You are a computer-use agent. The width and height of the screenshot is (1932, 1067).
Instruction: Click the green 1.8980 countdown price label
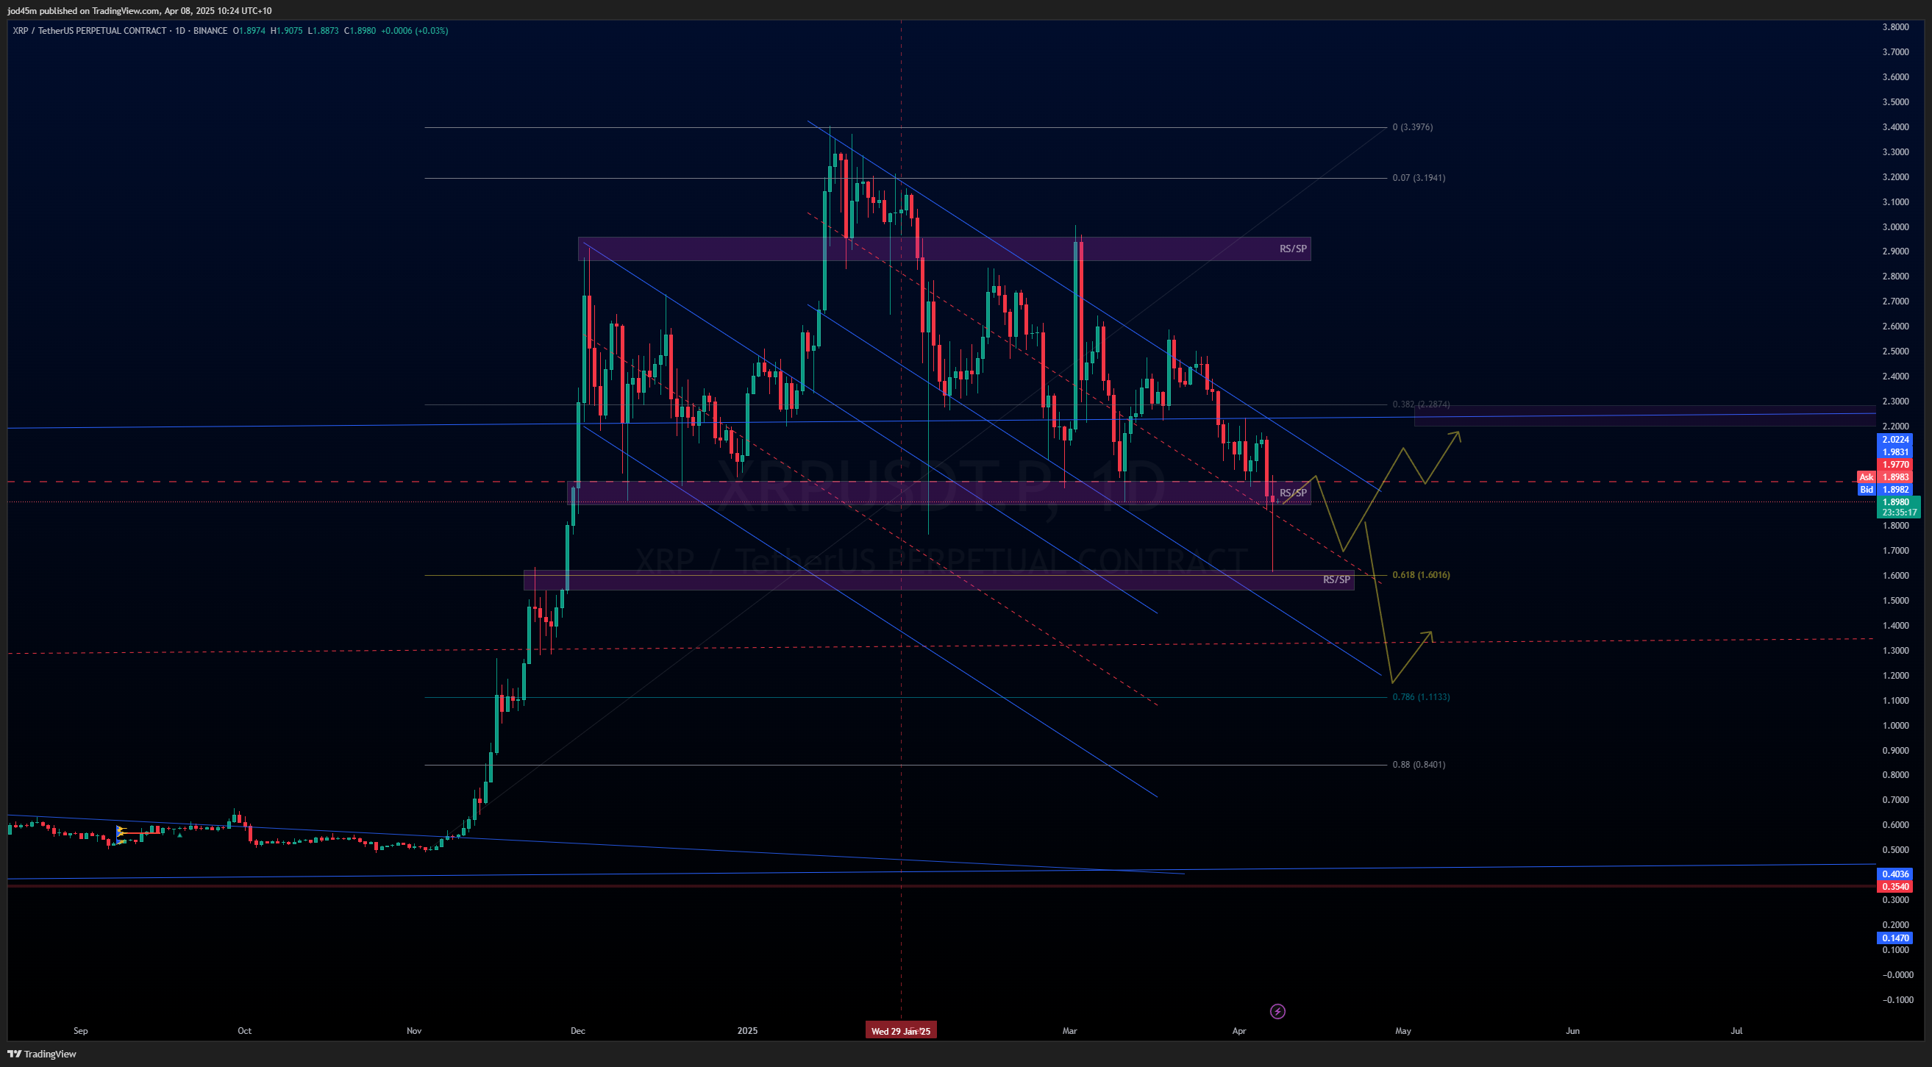pos(1898,507)
